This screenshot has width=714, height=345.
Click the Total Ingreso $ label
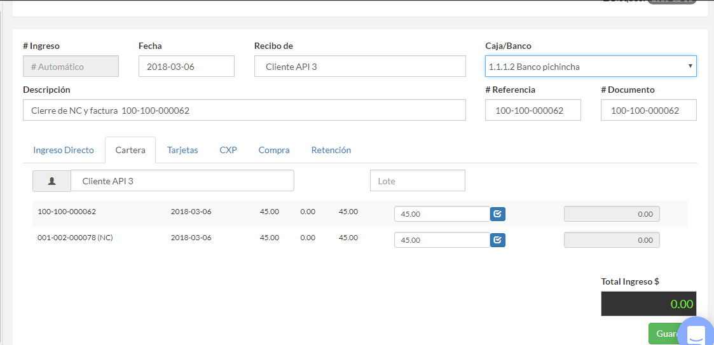(630, 281)
